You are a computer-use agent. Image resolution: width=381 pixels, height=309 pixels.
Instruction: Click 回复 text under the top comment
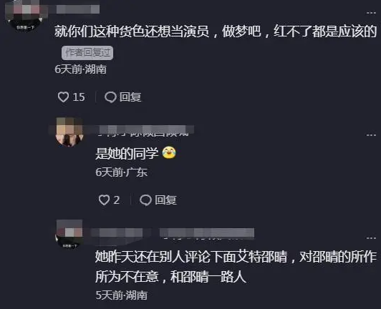click(130, 97)
